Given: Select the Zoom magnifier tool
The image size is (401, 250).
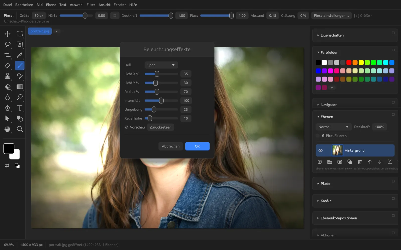Looking at the screenshot, I should [x=20, y=129].
